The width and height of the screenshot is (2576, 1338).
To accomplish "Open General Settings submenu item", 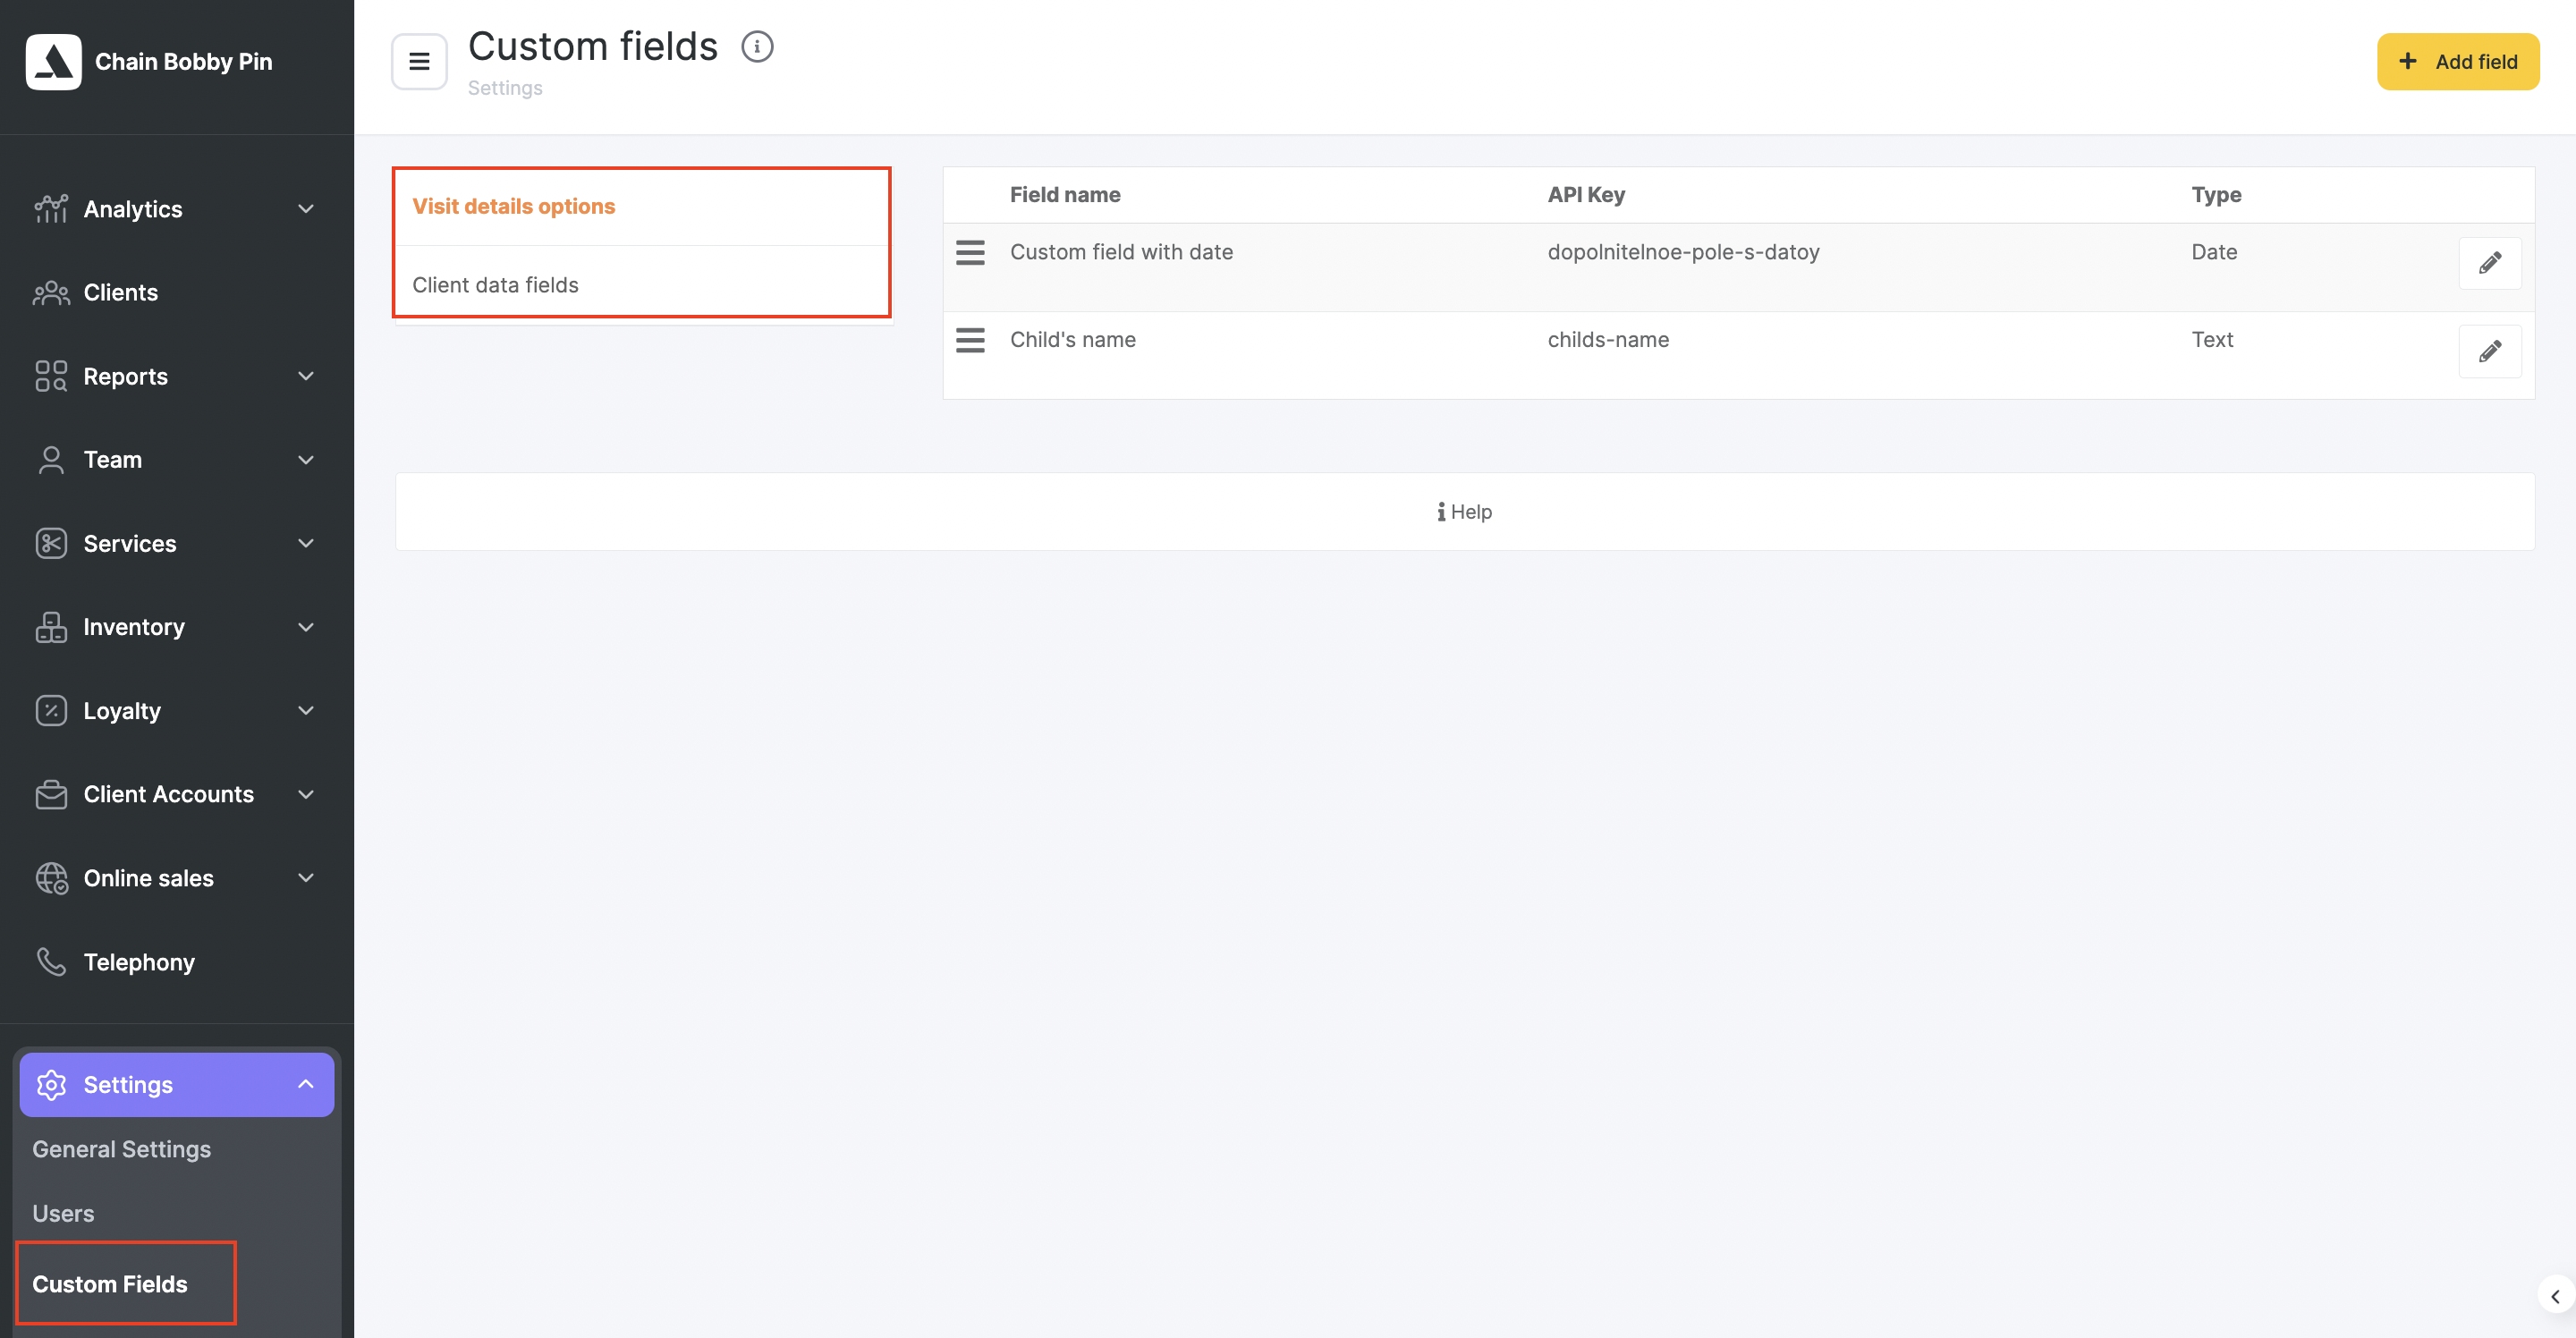I will pyautogui.click(x=122, y=1149).
